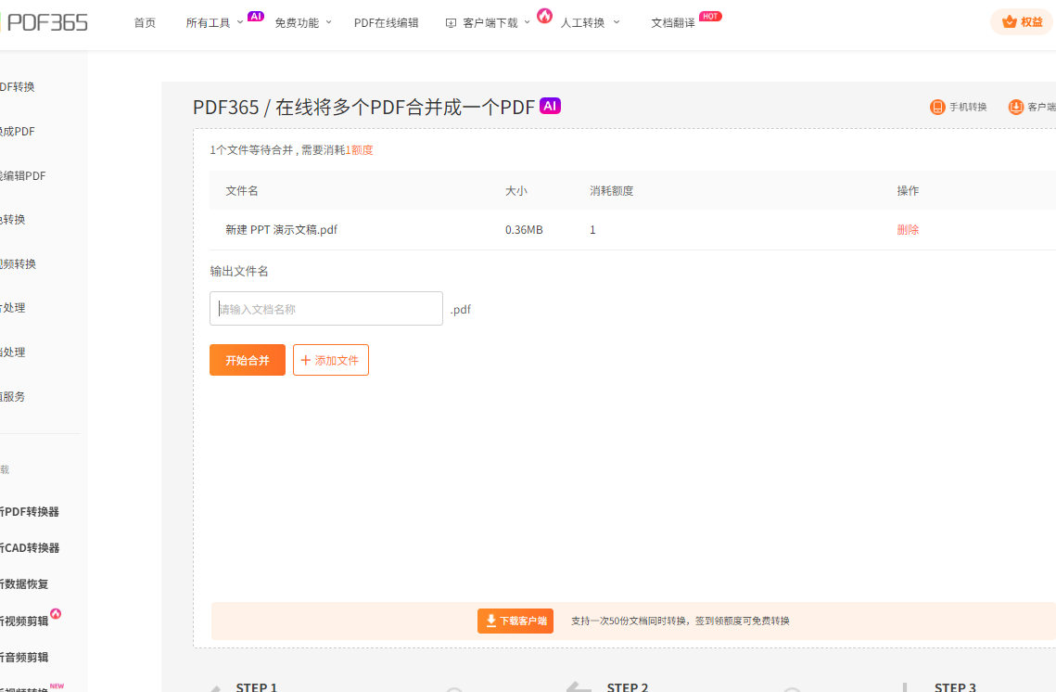Expand the 人工转换 dropdown arrow
The width and height of the screenshot is (1056, 692).
[617, 22]
